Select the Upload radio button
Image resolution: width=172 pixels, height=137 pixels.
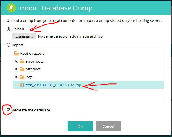coord(9,29)
